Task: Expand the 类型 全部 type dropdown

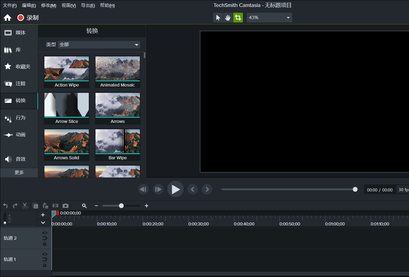Action: pos(99,45)
